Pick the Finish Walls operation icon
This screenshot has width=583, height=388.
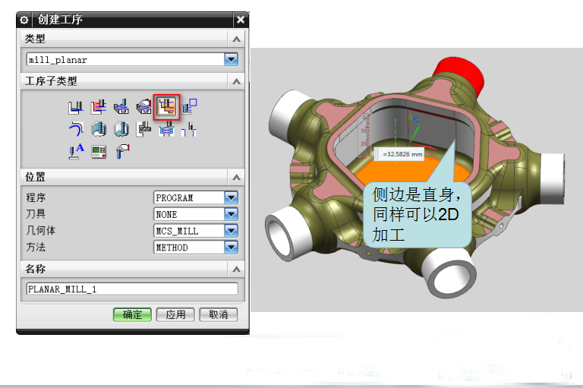point(97,130)
